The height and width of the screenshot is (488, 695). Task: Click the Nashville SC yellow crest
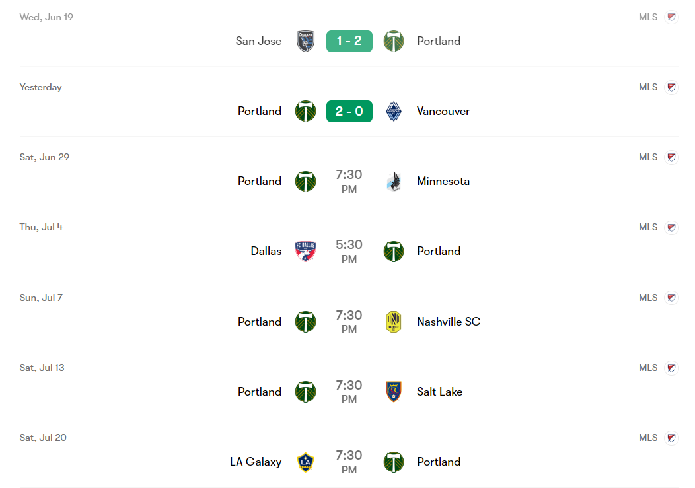pos(394,322)
